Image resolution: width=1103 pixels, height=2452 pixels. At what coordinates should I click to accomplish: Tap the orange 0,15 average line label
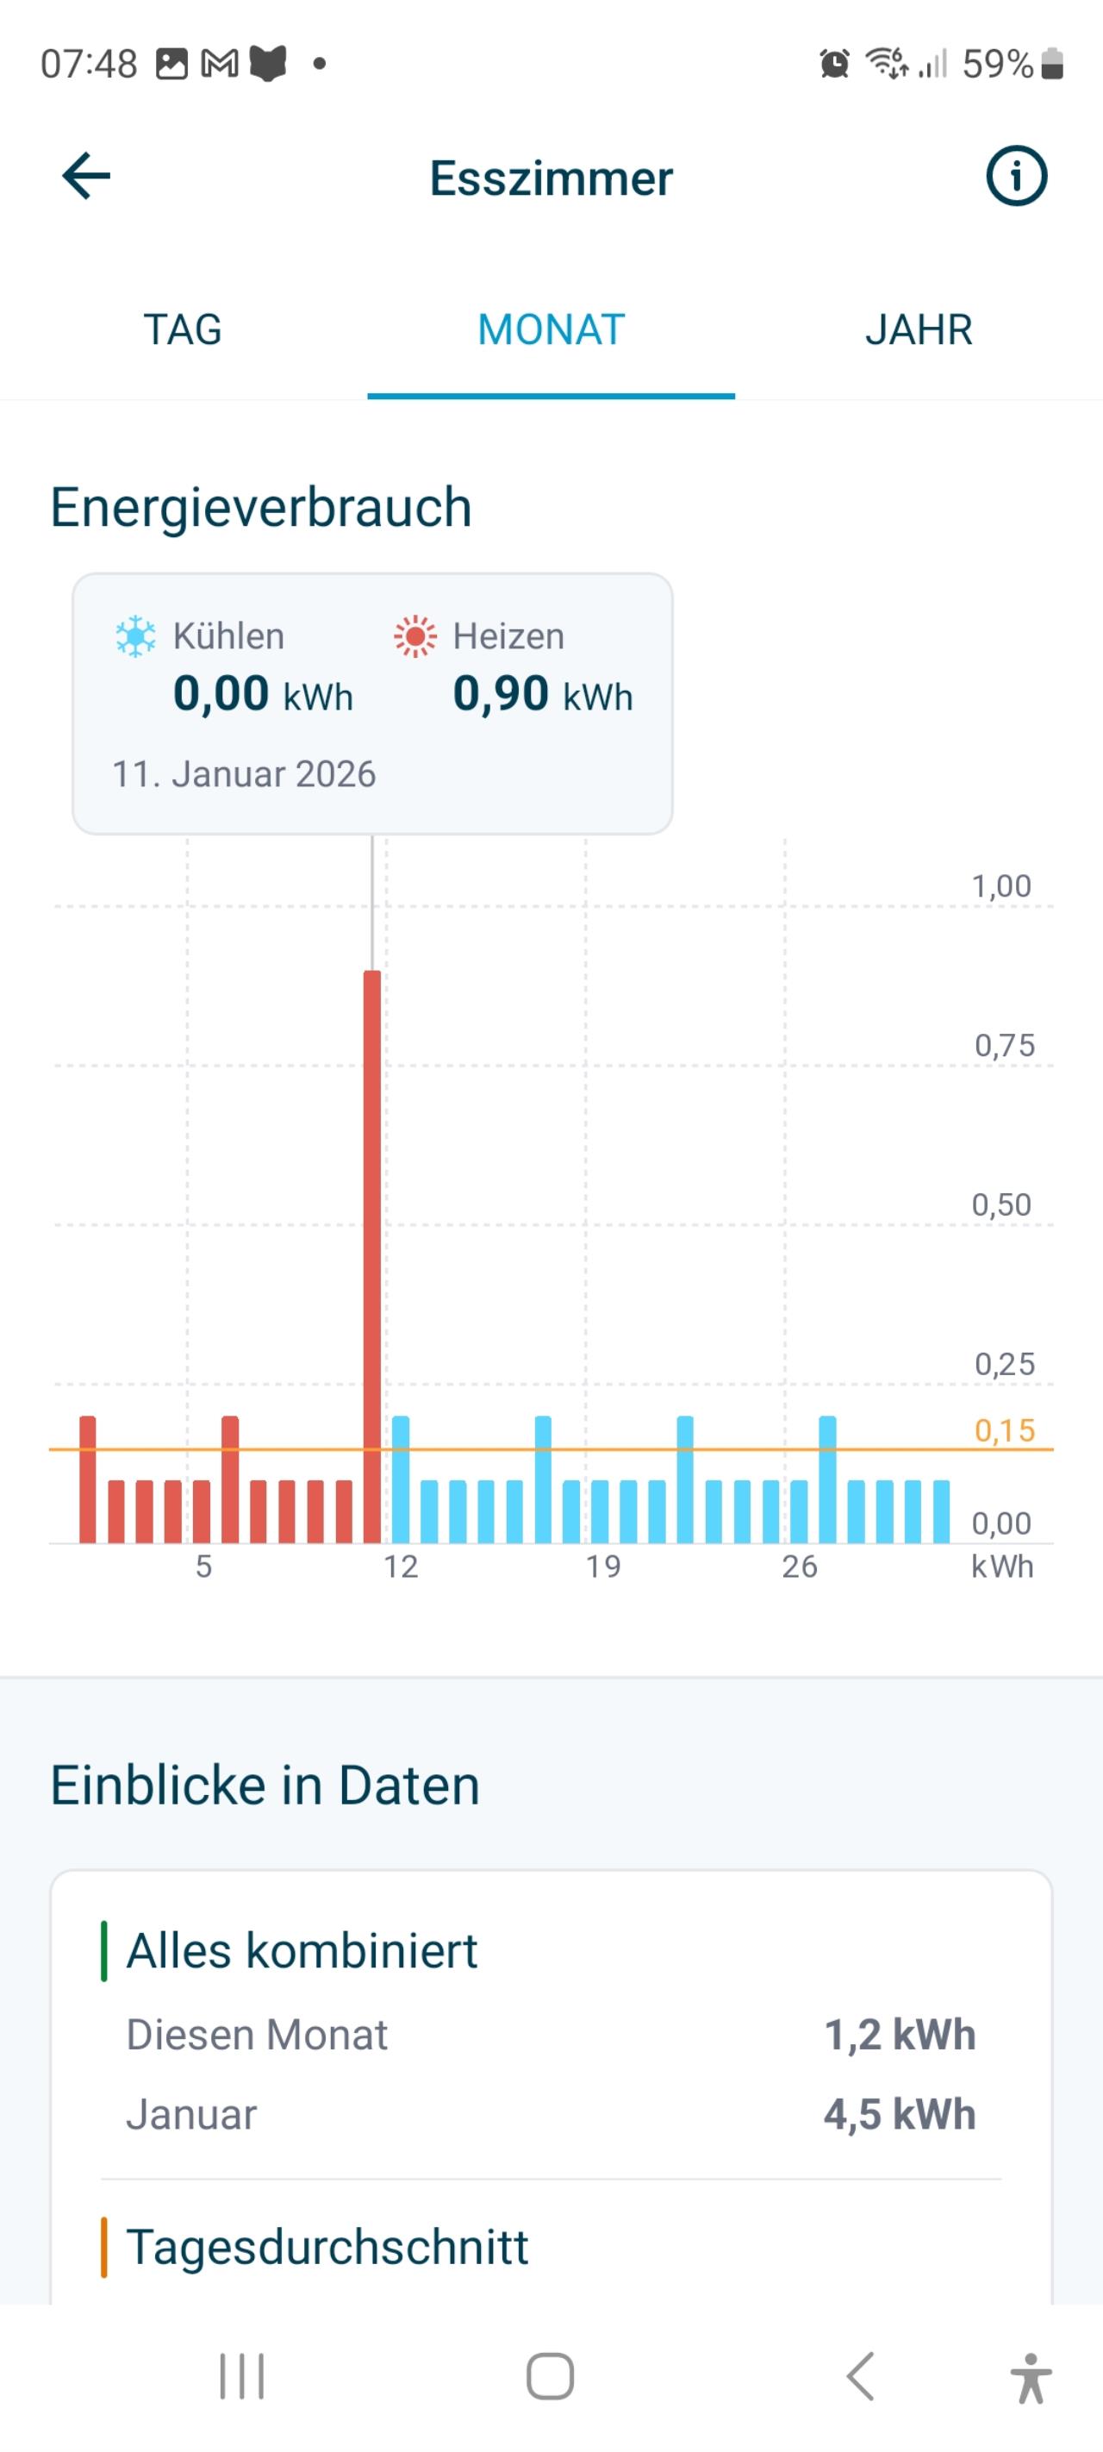pyautogui.click(x=1004, y=1430)
